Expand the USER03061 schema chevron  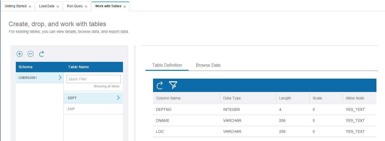[x=60, y=78]
